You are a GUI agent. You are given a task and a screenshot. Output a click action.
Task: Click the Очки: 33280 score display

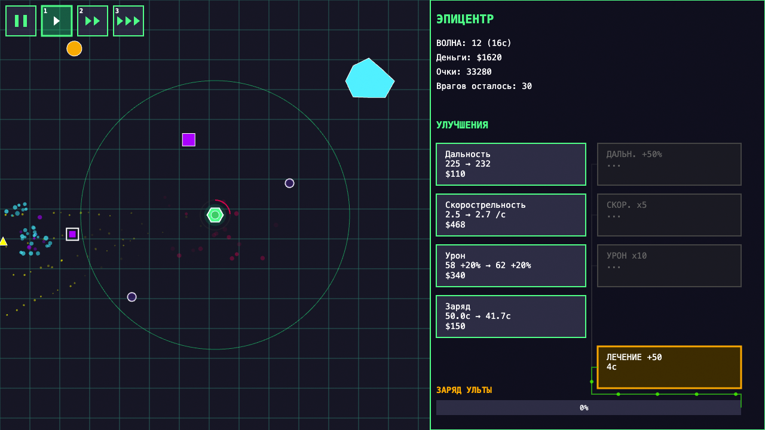pos(464,72)
